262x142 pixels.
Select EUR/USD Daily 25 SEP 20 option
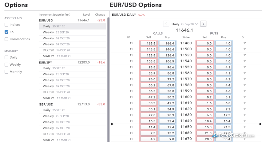[72, 26]
